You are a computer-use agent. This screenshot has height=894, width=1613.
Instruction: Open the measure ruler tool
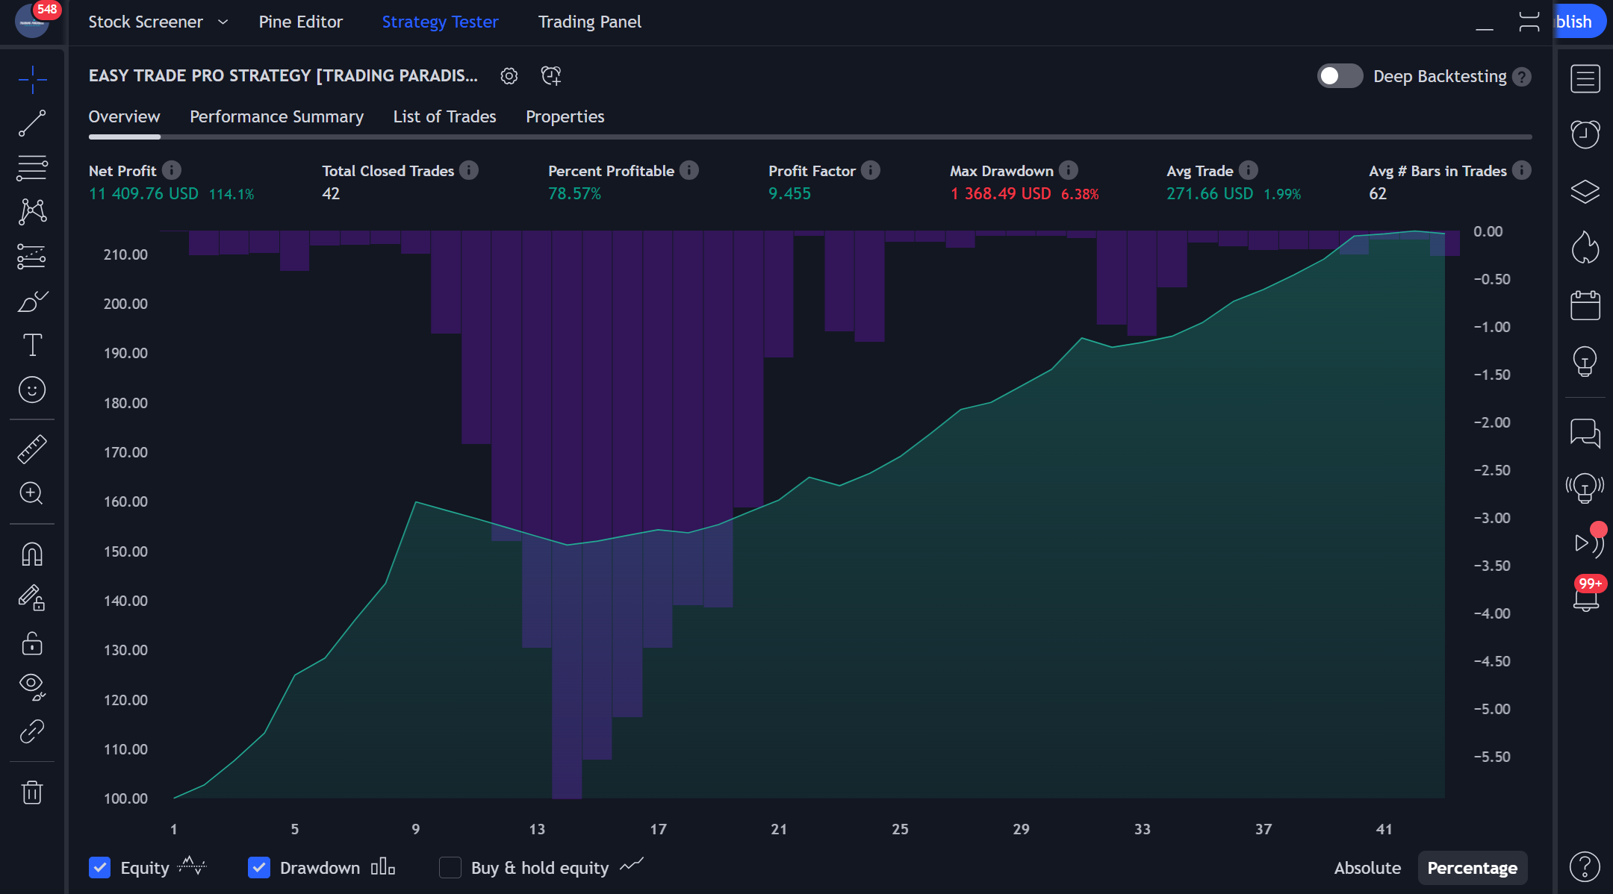(32, 449)
